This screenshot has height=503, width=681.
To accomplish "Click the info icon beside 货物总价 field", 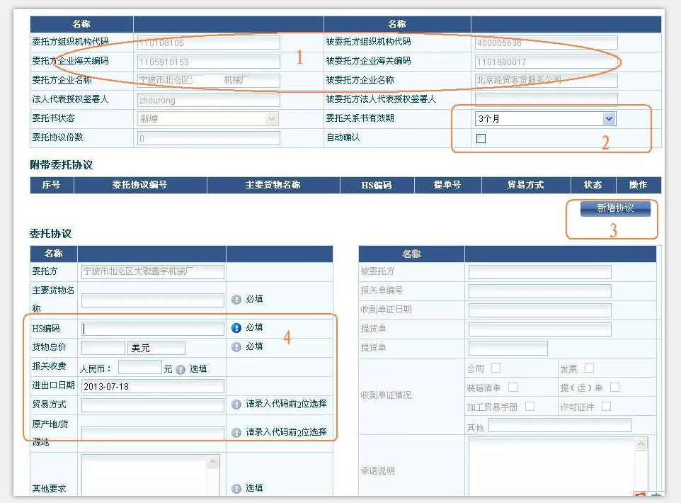I will click(236, 347).
